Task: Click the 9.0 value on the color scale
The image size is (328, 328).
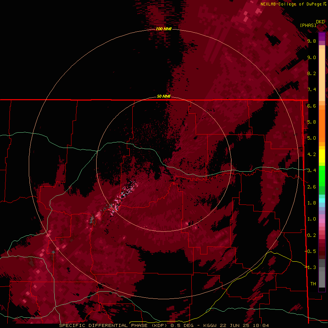Action: click(x=312, y=57)
